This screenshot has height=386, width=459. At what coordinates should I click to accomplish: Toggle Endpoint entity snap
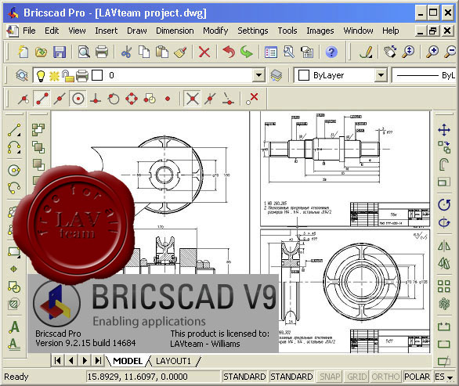tap(42, 99)
